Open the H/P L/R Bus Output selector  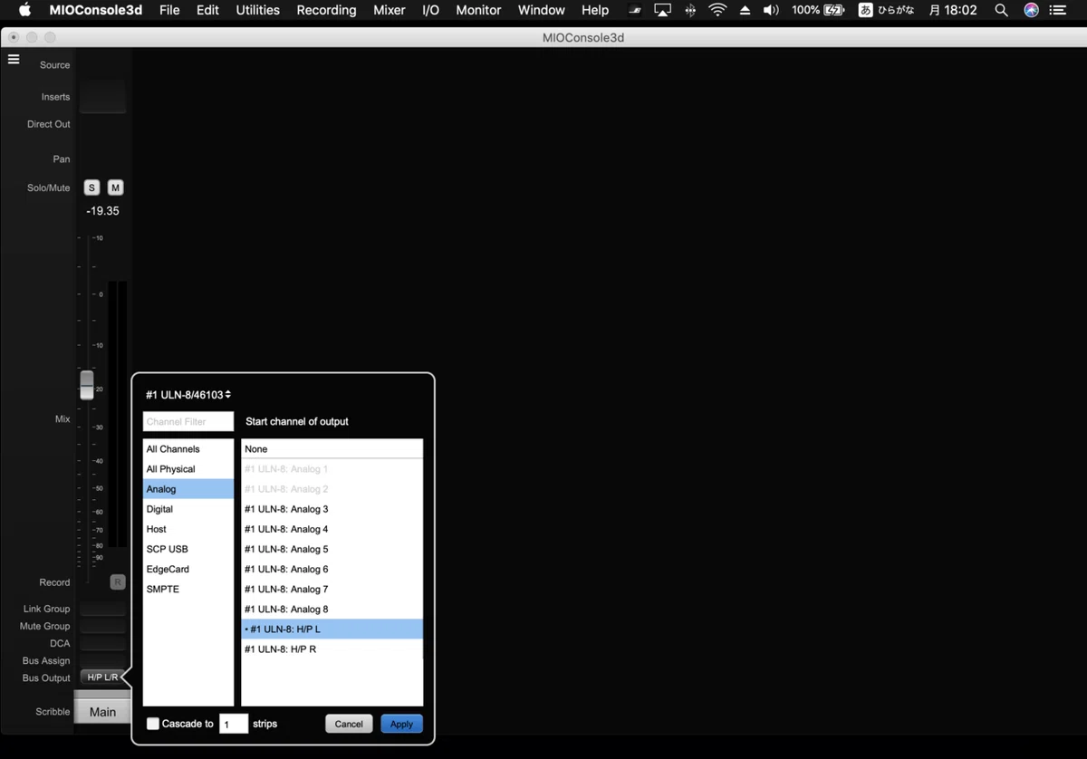pos(101,677)
